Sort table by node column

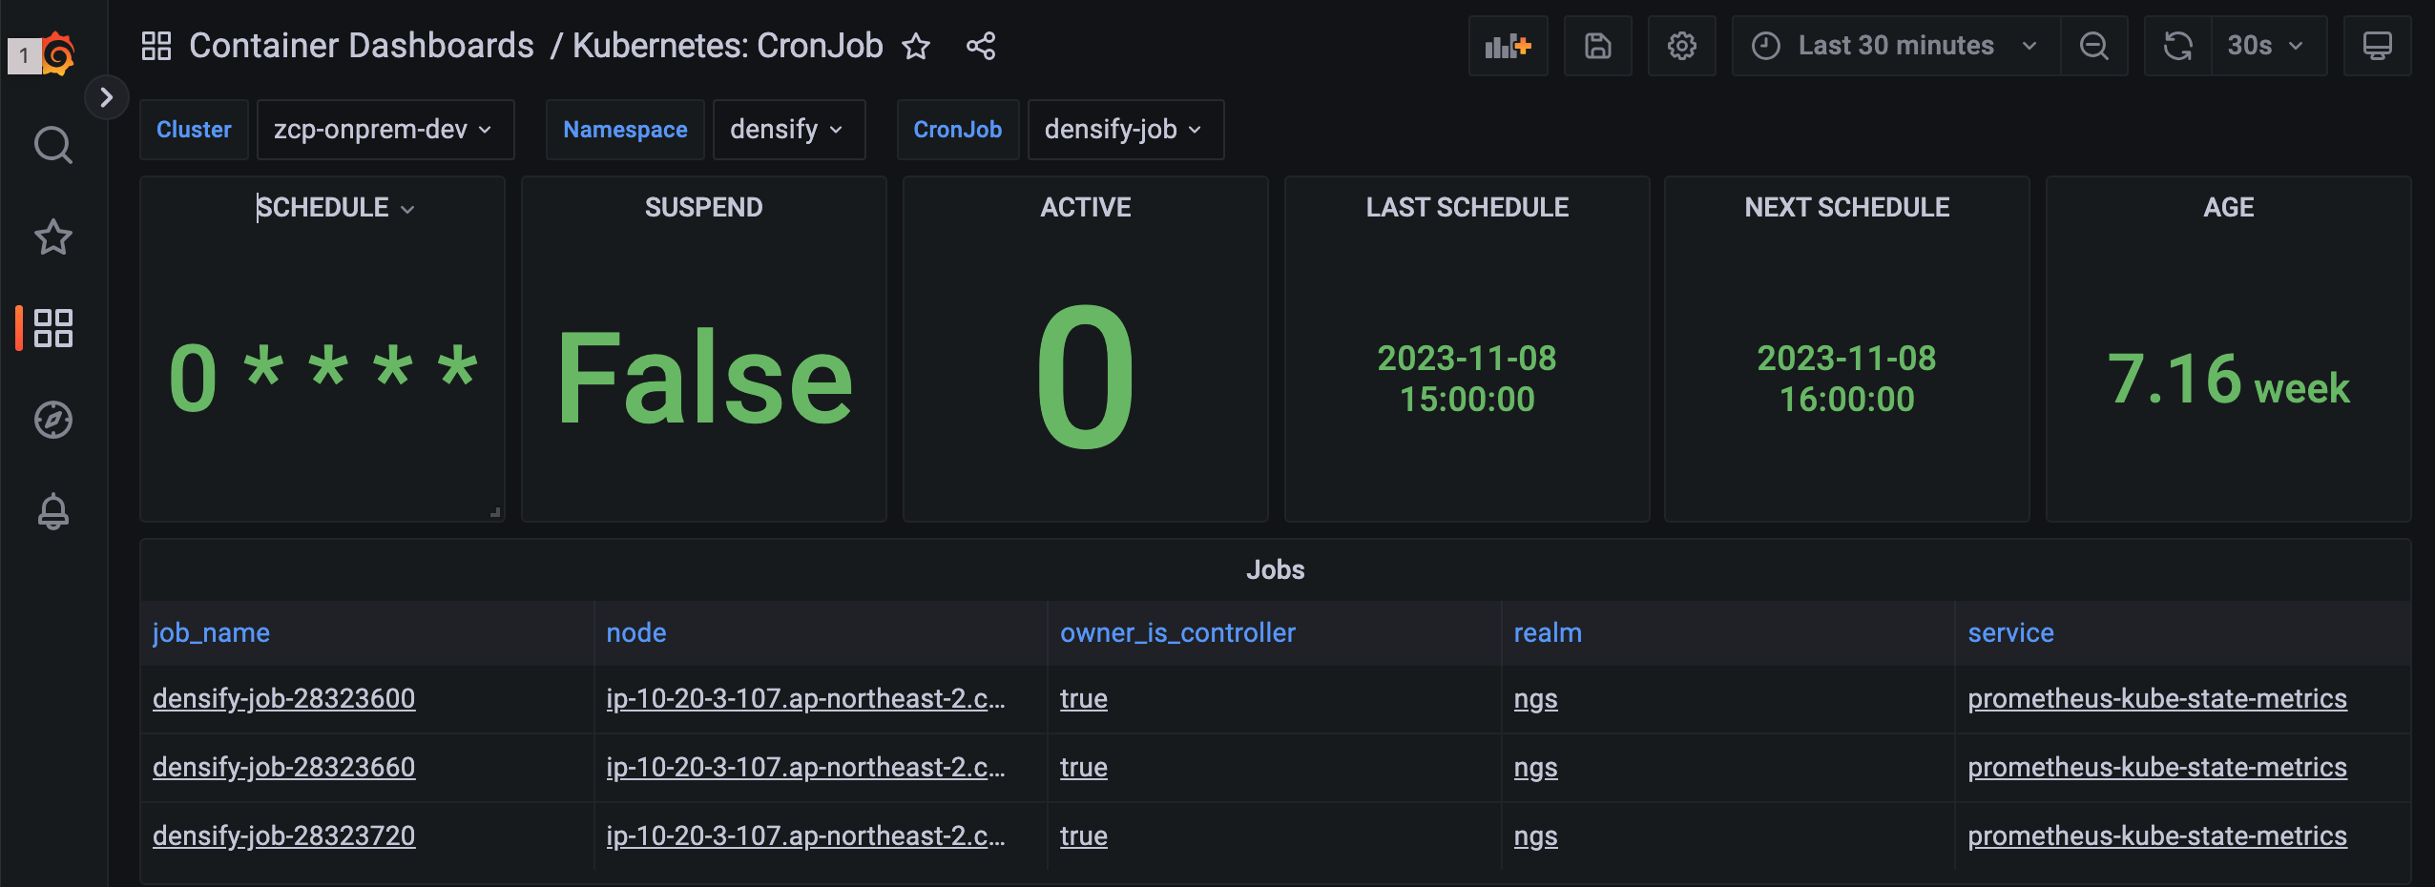(636, 633)
